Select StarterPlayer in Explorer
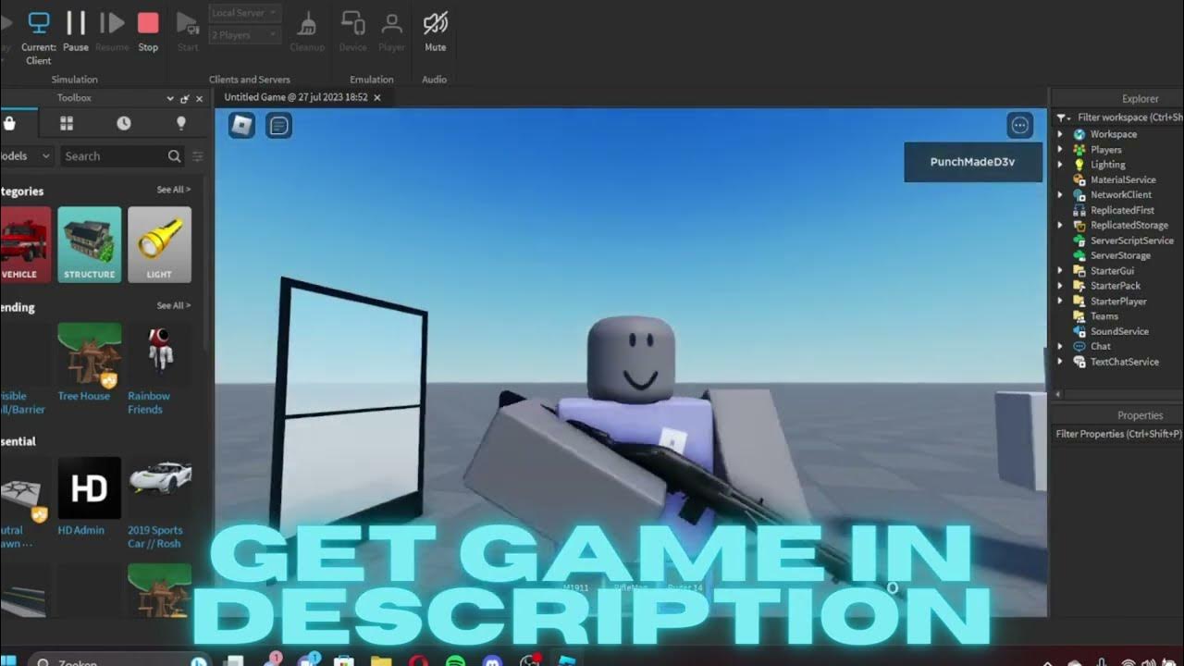 pos(1117,302)
